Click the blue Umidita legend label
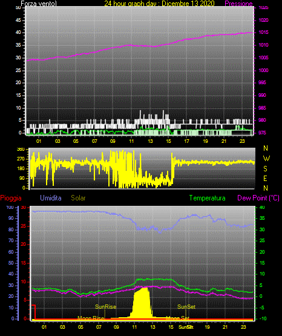This screenshot has width=282, height=336. [51, 198]
